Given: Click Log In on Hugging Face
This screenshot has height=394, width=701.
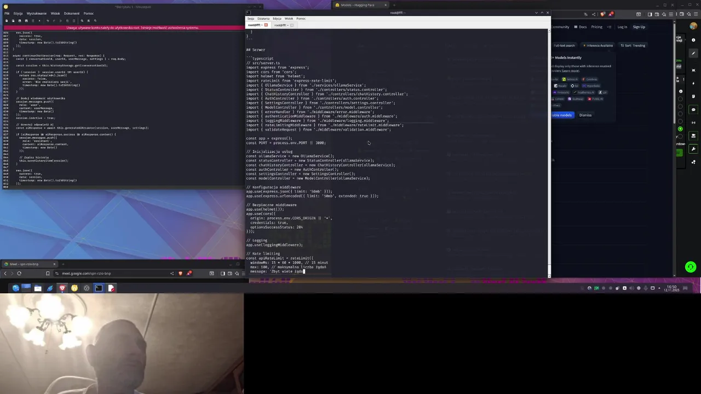Looking at the screenshot, I should coord(622,27).
